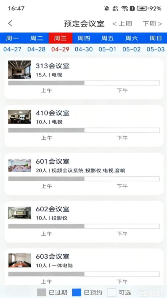The image size is (167, 298).
Task: Tap the muted notification bell icon
Action: point(107,8)
